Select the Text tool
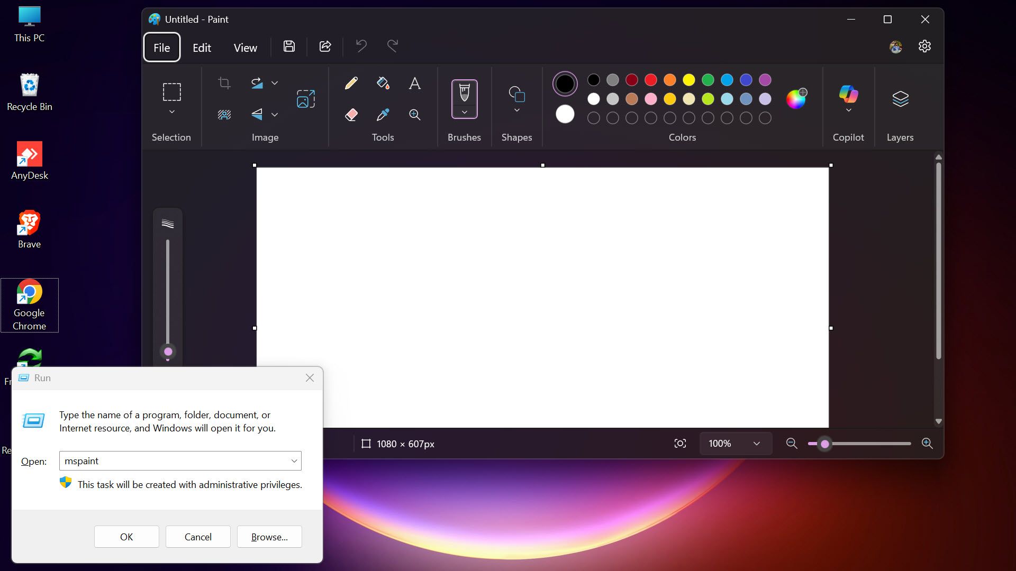The image size is (1016, 571). point(415,83)
